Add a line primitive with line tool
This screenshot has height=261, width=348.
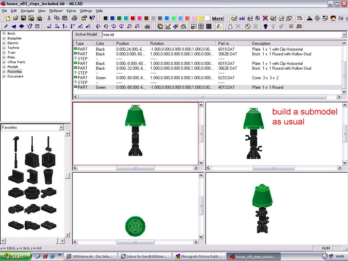coord(6,27)
